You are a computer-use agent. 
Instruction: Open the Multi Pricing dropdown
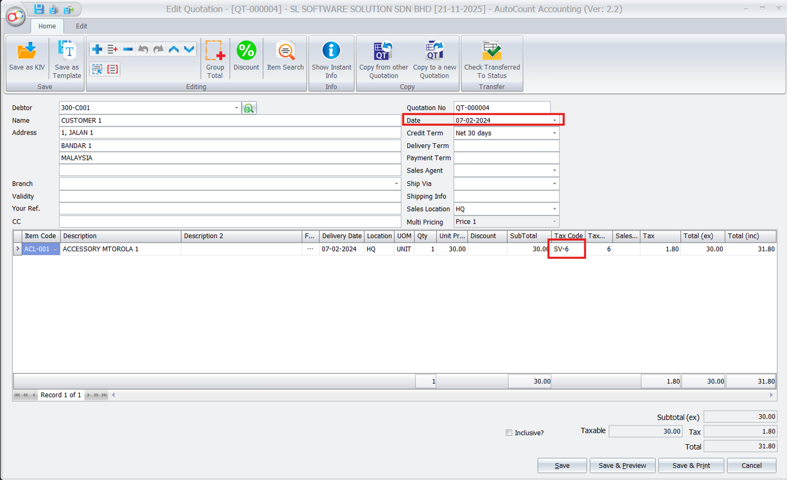tap(555, 221)
